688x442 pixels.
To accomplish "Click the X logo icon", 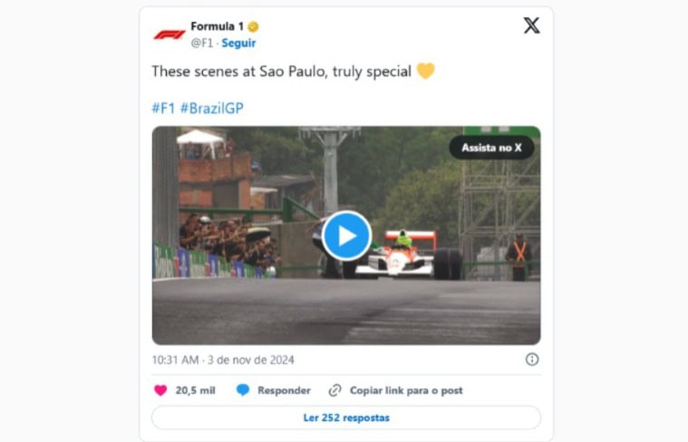I will point(531,26).
